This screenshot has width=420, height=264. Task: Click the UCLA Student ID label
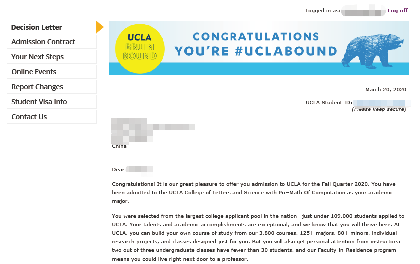click(329, 102)
